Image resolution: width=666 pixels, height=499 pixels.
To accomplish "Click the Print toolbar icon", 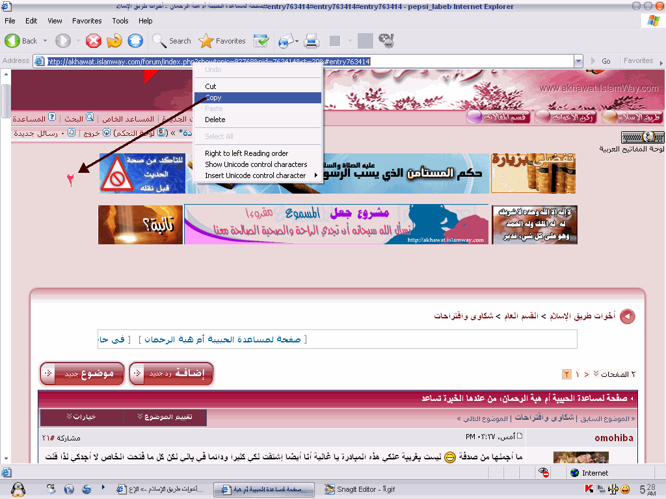I will click(x=312, y=41).
